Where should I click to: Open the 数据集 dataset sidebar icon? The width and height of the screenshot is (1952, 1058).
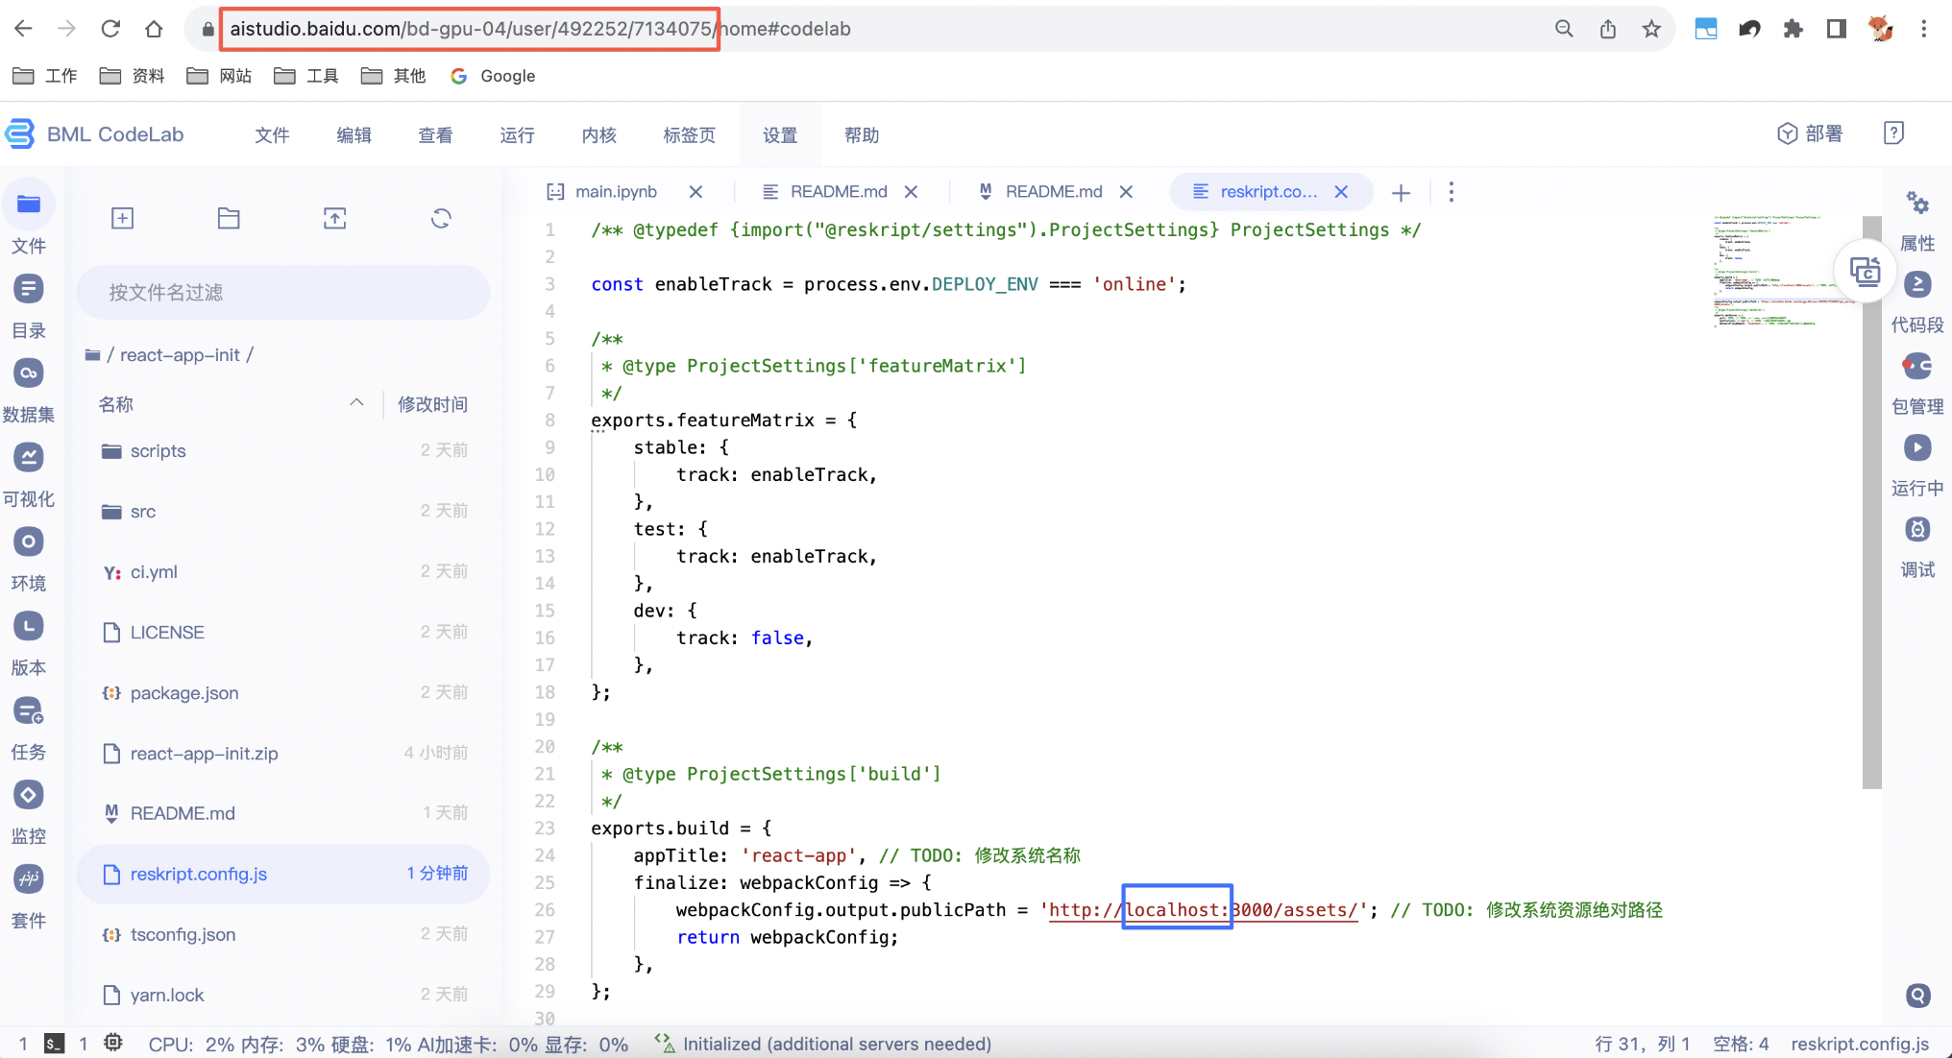coord(29,373)
